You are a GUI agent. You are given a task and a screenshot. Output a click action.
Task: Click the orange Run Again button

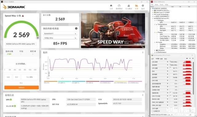point(22,87)
